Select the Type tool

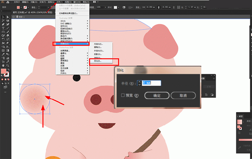click(x=3, y=28)
